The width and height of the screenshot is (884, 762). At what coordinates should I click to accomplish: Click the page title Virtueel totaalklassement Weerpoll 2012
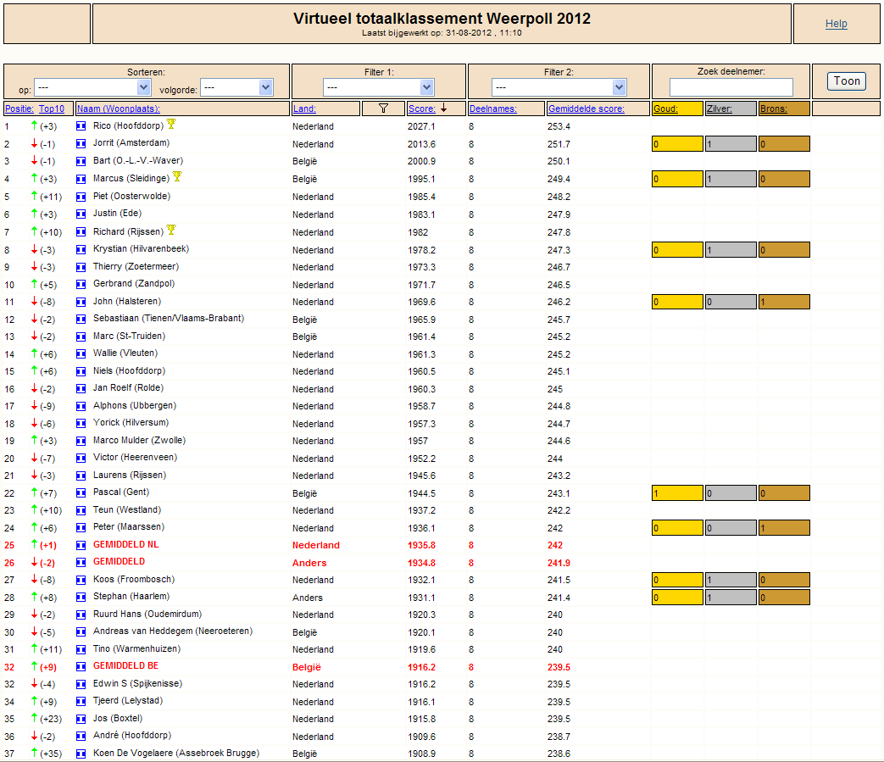(x=442, y=19)
